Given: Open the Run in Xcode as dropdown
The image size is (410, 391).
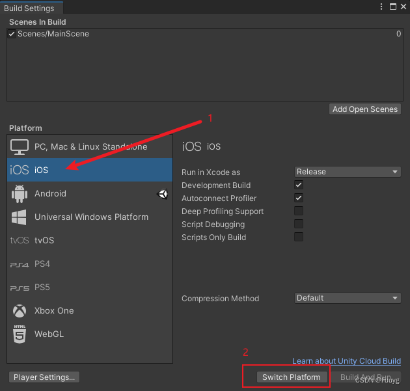Looking at the screenshot, I should click(348, 172).
